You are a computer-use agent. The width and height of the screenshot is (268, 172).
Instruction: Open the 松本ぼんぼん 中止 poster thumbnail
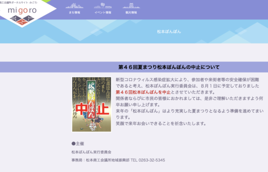[x=92, y=105]
